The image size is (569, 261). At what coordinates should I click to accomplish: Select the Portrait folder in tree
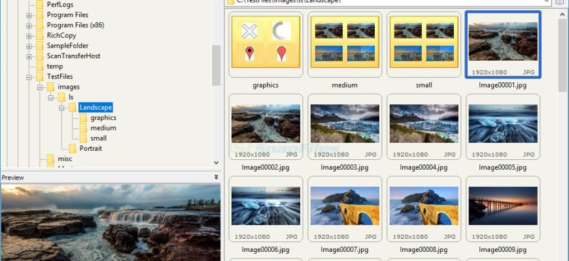91,148
